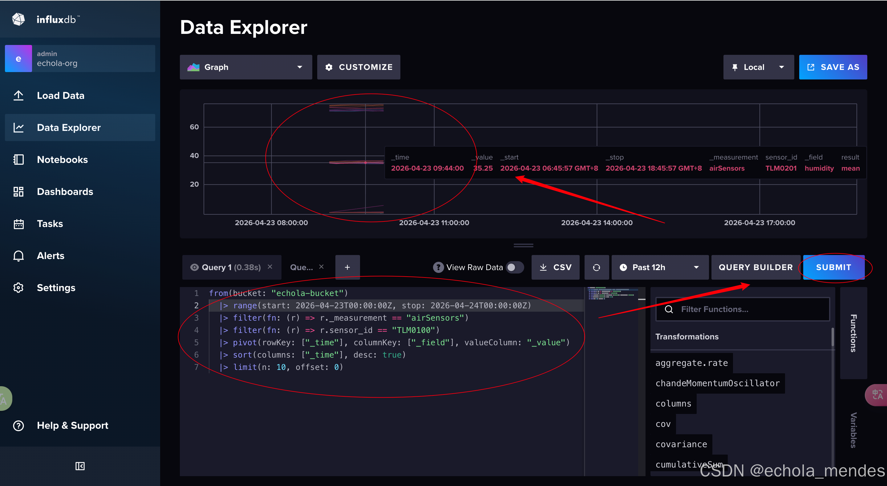Click the CUSTOMIZE button
The width and height of the screenshot is (887, 486).
358,67
